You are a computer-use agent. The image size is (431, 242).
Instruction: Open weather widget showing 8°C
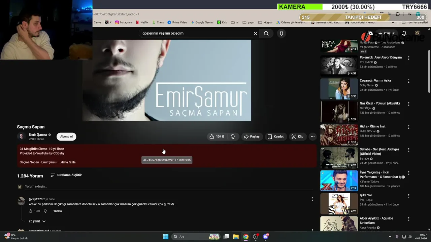point(16,236)
